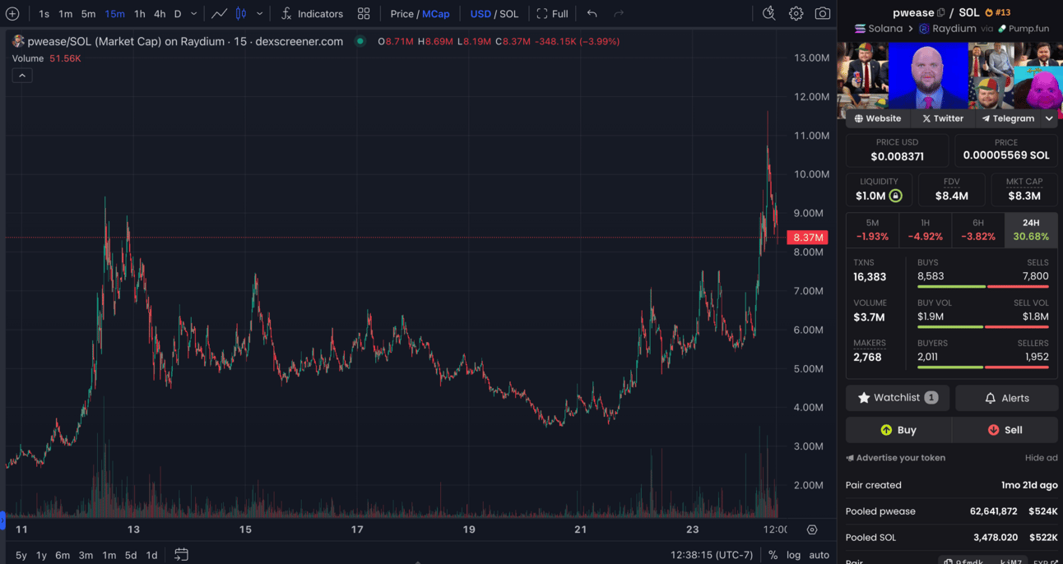Open the go-to-date calendar icon
The image size is (1063, 564).
click(181, 555)
